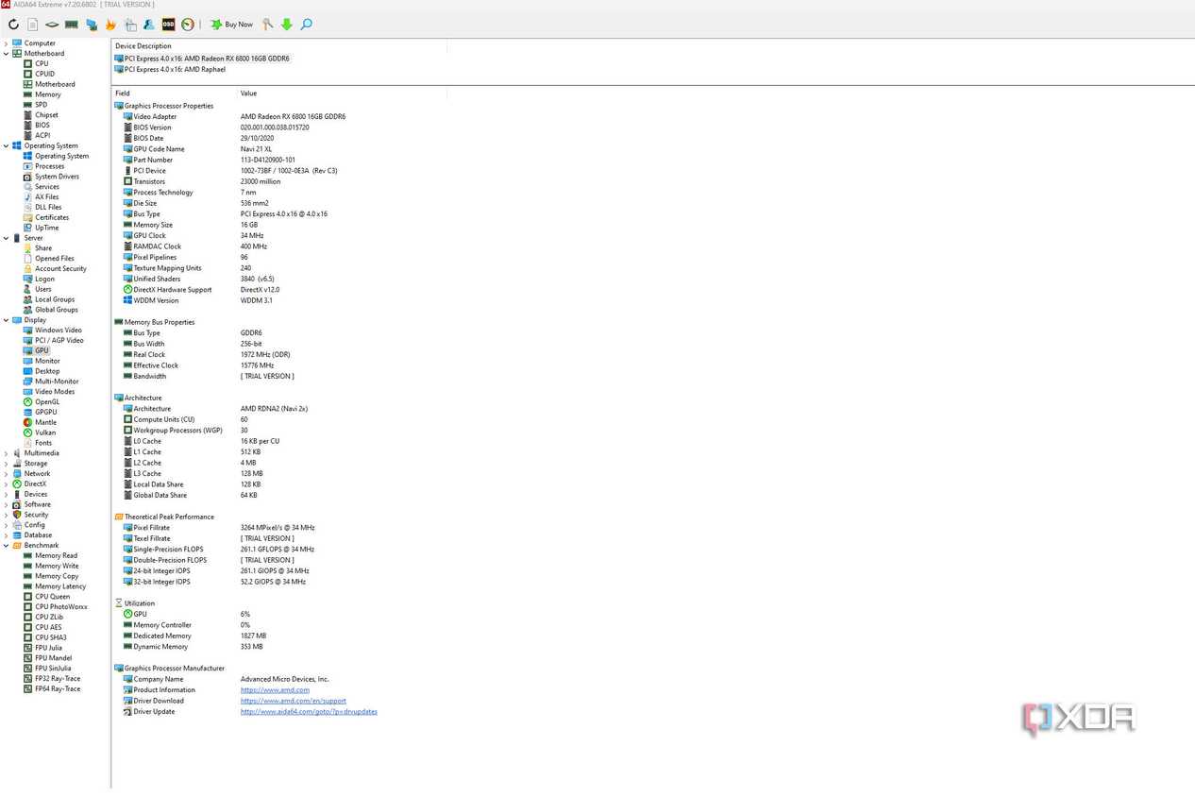This screenshot has width=1195, height=797.
Task: Expand the Storage tree node
Action: [6, 464]
